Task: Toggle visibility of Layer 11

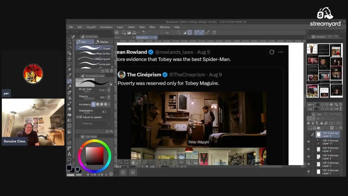Action: pyautogui.click(x=309, y=142)
